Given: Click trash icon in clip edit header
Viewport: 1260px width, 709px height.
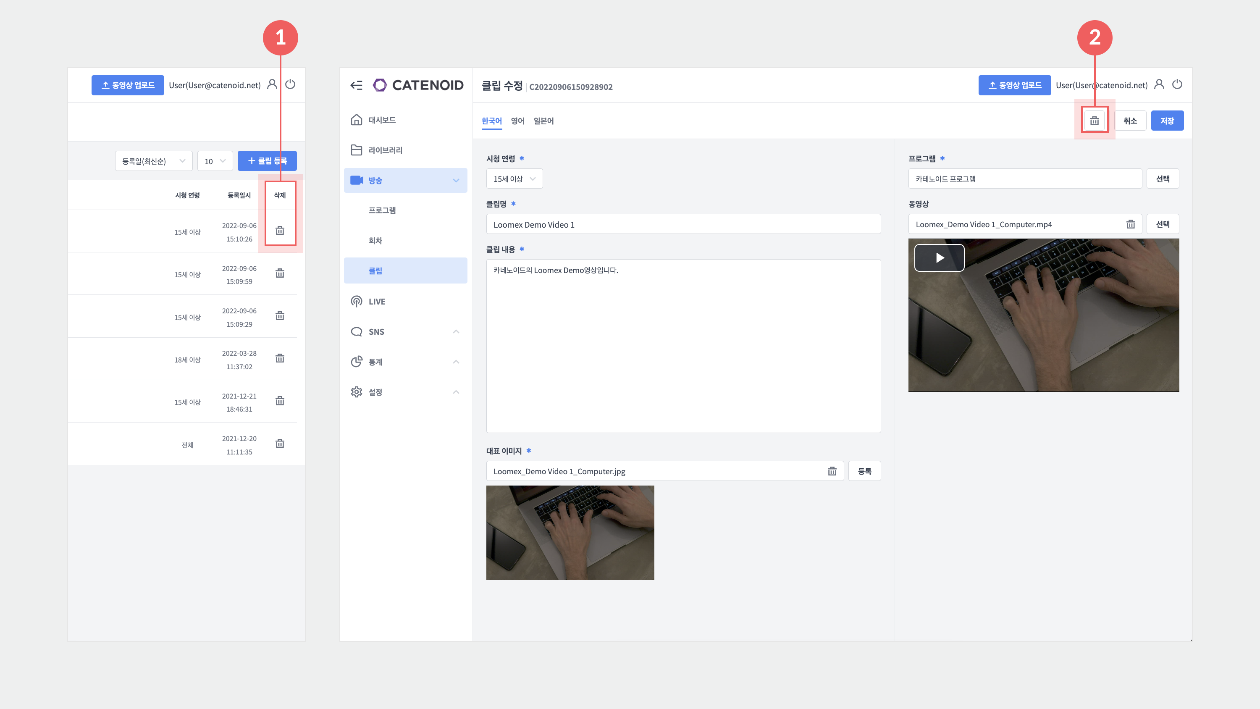Looking at the screenshot, I should 1094,121.
